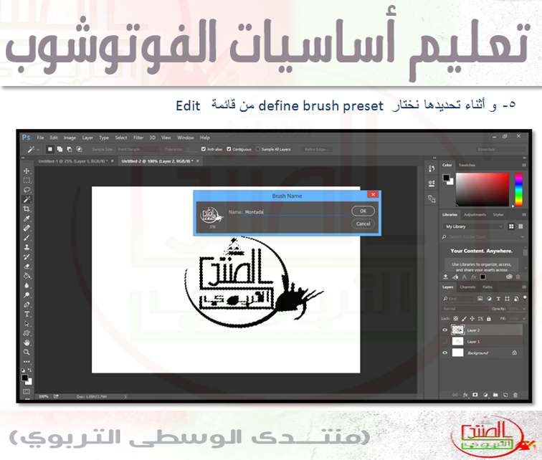This screenshot has width=542, height=460.
Task: Click the Add layer style fx icon
Action: coord(465,395)
